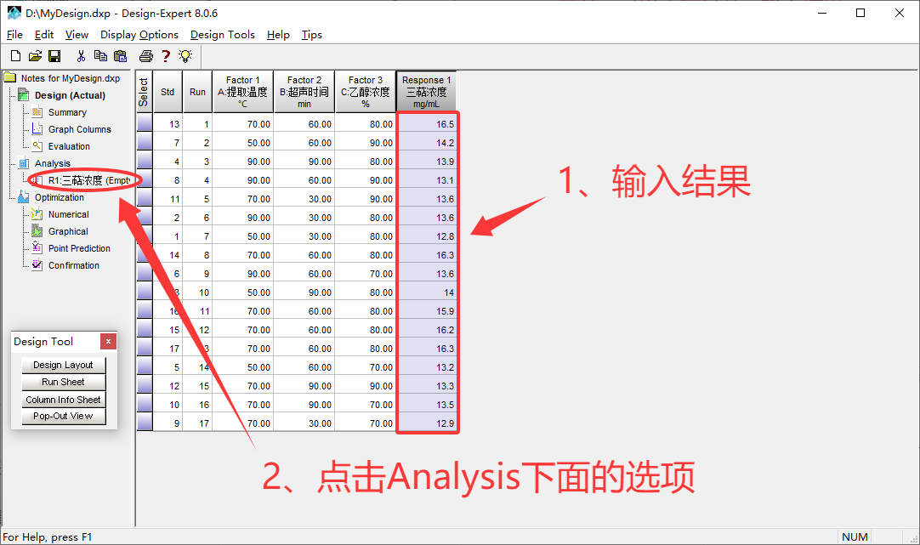This screenshot has height=545, width=920.
Task: Select the Graph Columns tree node
Action: (x=79, y=129)
